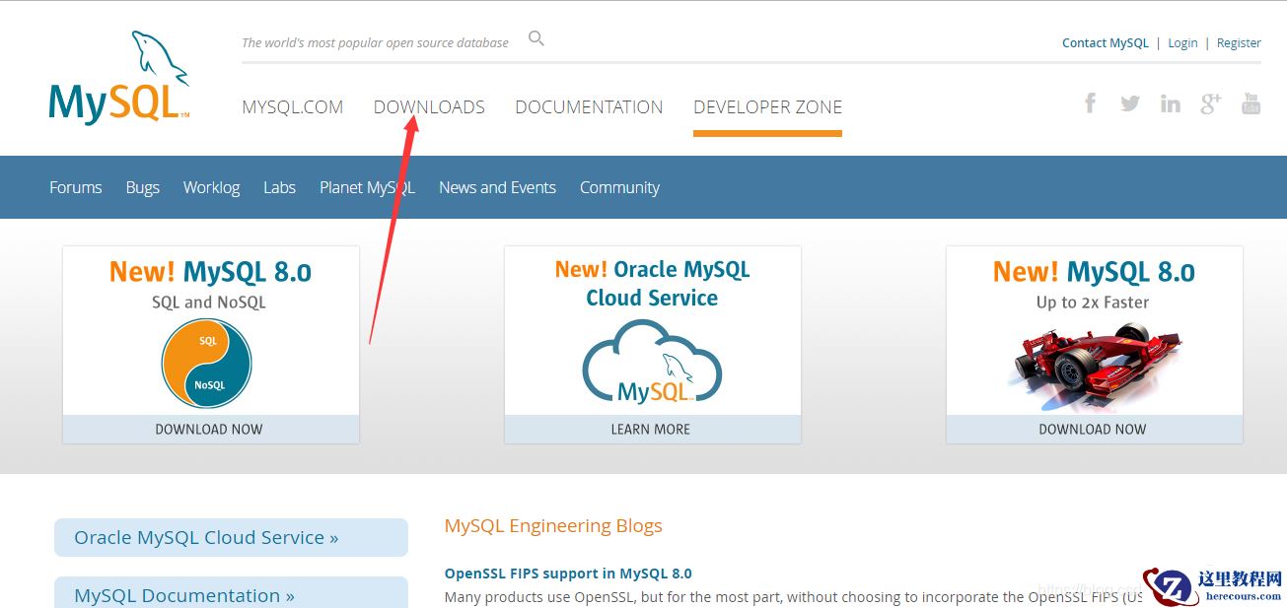Open the LinkedIn icon
1287x608 pixels.
click(1171, 103)
